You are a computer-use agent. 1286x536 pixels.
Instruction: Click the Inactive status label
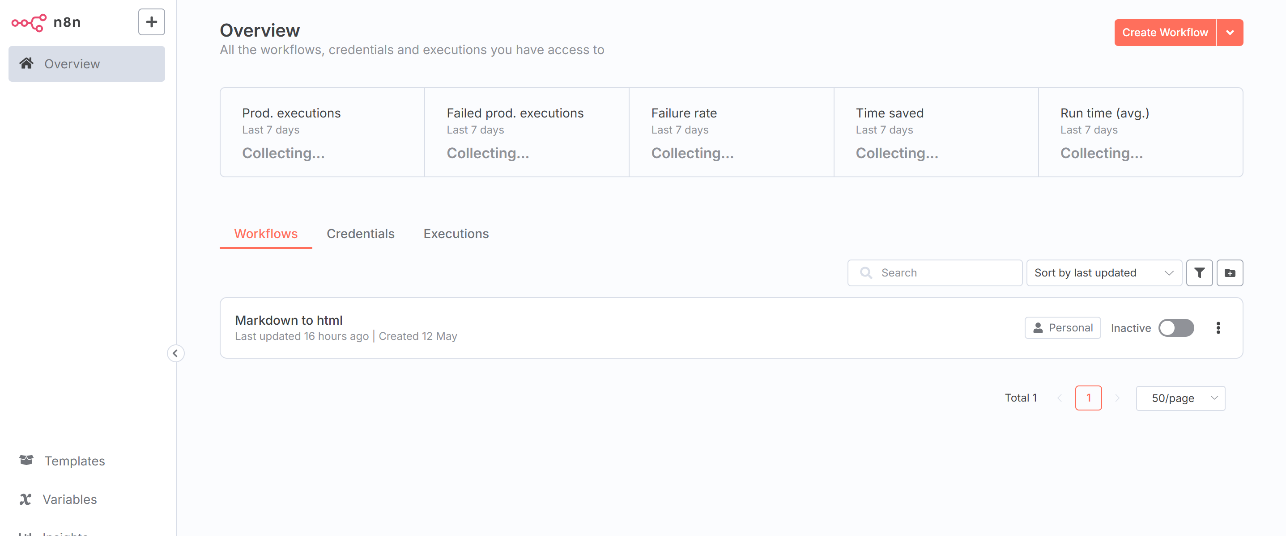(x=1131, y=328)
